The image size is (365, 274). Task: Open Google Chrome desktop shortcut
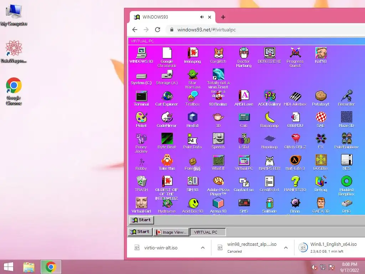pyautogui.click(x=14, y=91)
